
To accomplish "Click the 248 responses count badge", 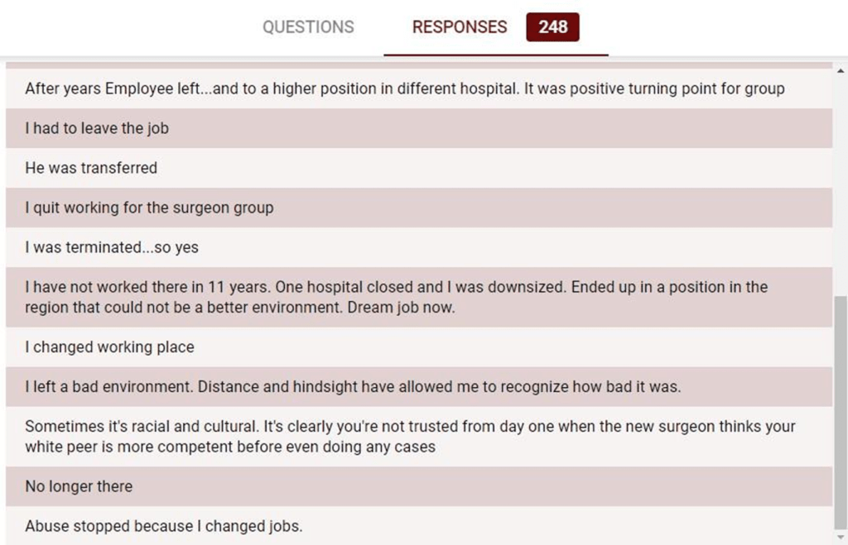I will click(552, 27).
